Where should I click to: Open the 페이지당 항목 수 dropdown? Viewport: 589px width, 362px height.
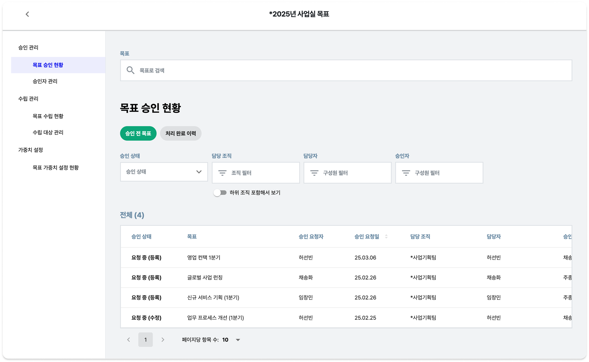pyautogui.click(x=238, y=339)
